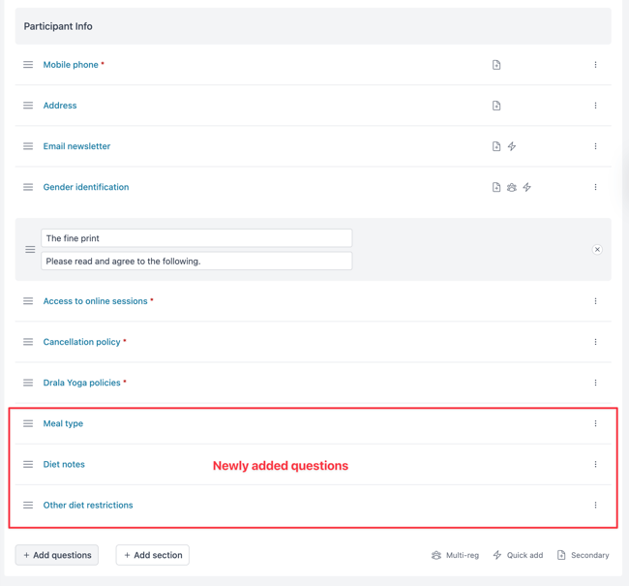
Task: Click the Add section button
Action: point(153,555)
